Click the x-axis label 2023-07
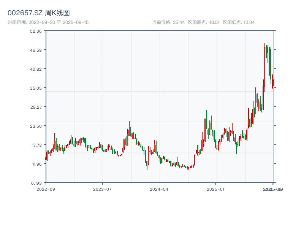Viewport: 304px width, 228px height. pyautogui.click(x=102, y=189)
